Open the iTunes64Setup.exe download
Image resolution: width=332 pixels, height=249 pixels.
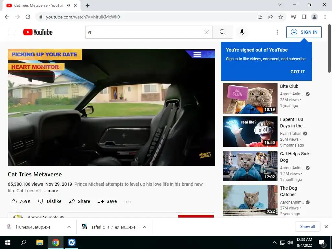[33, 227]
